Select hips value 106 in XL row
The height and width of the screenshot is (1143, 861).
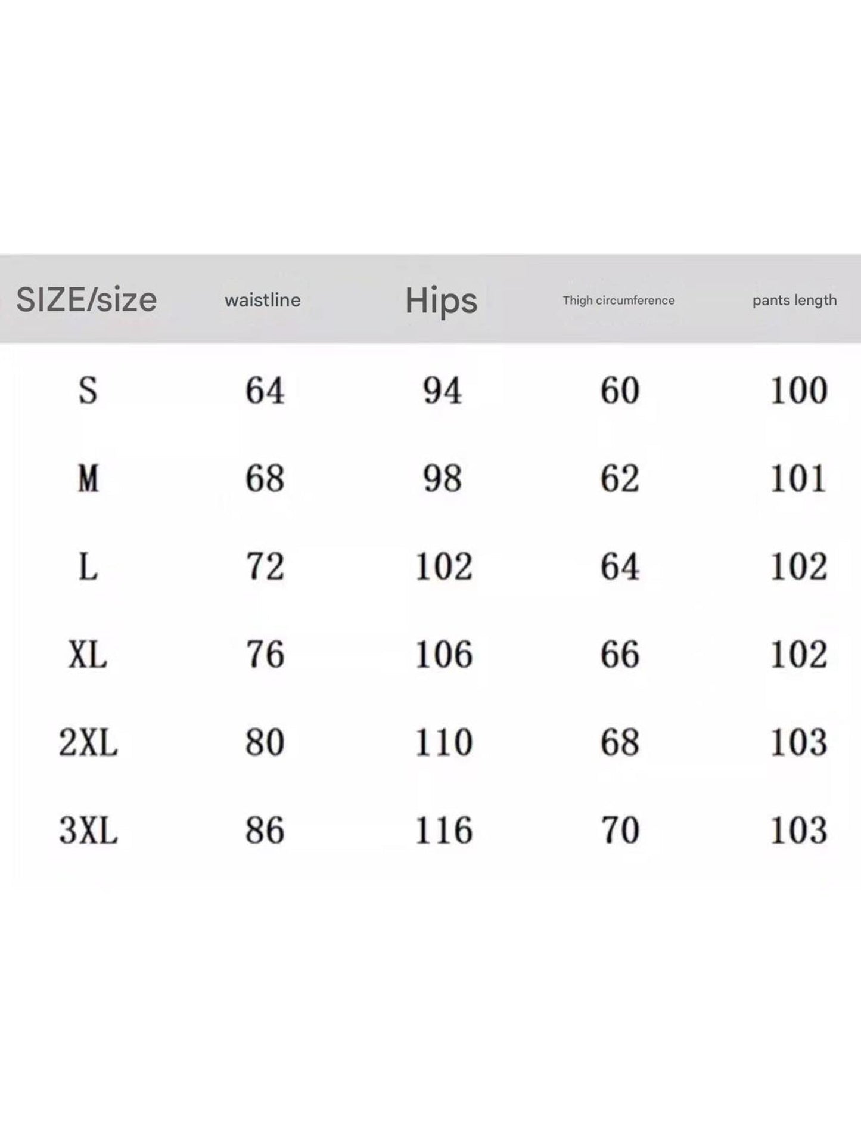444,655
